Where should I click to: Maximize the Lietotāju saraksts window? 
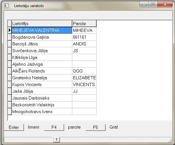153,5
